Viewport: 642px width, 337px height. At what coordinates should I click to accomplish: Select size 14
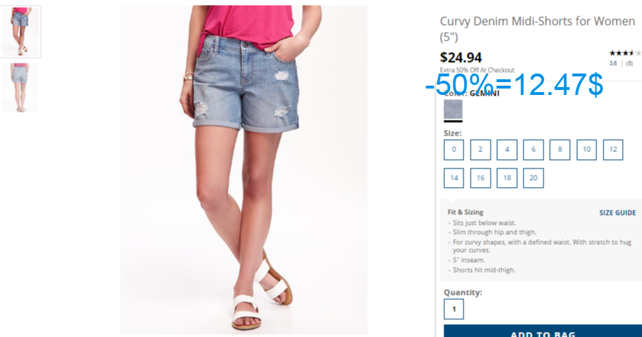pos(453,178)
